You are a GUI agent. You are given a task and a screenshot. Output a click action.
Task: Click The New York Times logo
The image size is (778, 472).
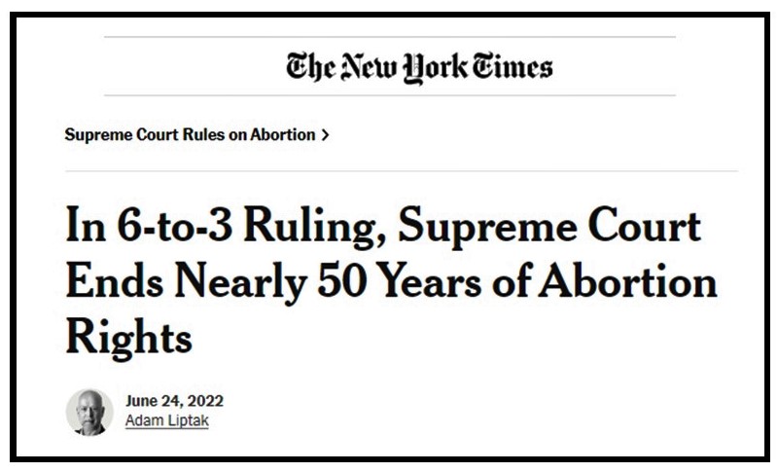click(x=418, y=66)
